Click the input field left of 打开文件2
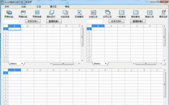The image size is (169, 105). [95, 21]
